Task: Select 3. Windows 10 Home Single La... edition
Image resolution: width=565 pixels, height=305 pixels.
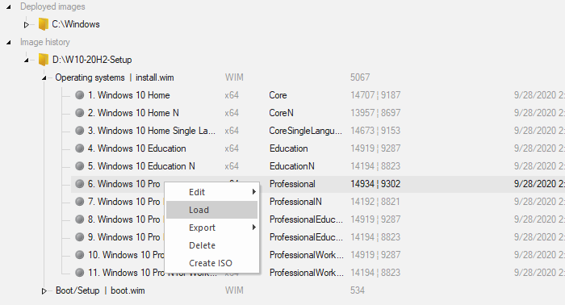Action: [x=152, y=131]
